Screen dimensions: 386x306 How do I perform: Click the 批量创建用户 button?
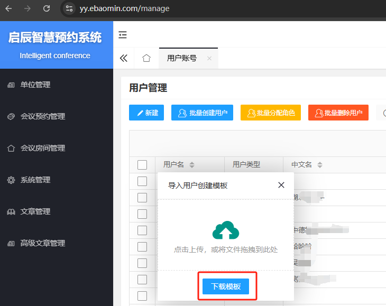(202, 113)
